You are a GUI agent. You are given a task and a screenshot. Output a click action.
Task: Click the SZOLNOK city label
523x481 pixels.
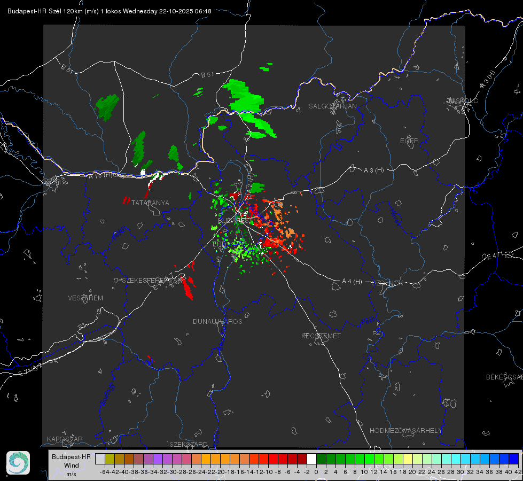point(388,283)
